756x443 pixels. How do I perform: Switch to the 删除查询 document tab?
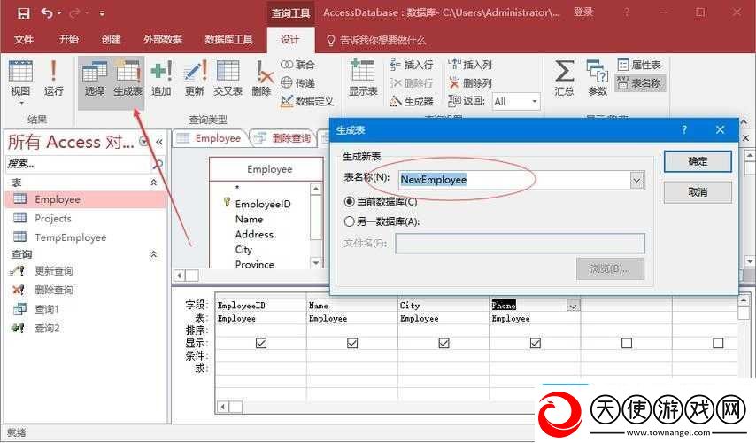pos(283,138)
